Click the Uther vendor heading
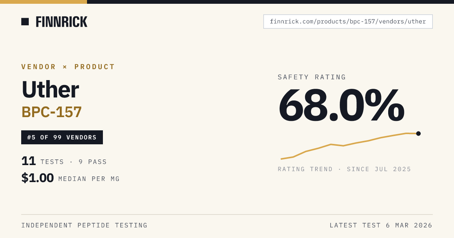Image resolution: width=454 pixels, height=238 pixels. point(50,90)
